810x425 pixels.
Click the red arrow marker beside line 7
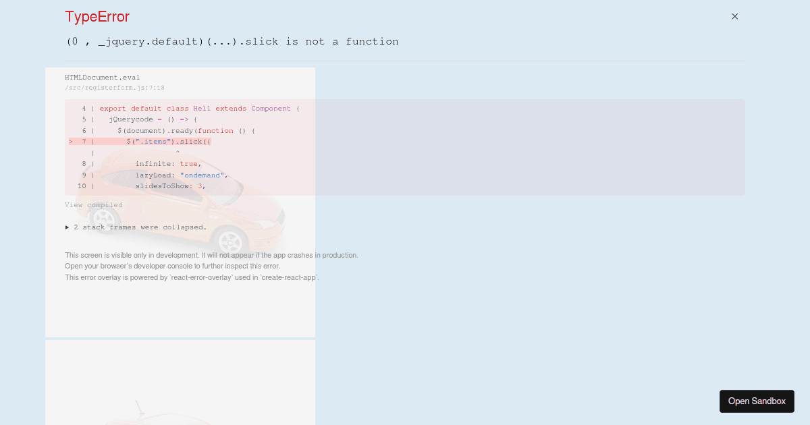click(x=70, y=141)
